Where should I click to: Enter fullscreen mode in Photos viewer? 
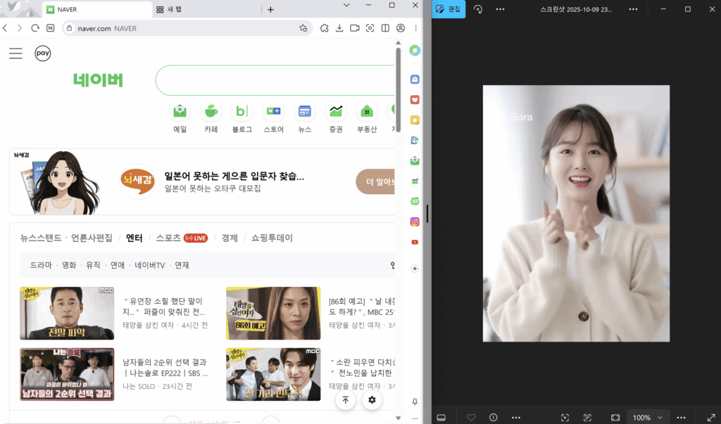click(x=710, y=417)
